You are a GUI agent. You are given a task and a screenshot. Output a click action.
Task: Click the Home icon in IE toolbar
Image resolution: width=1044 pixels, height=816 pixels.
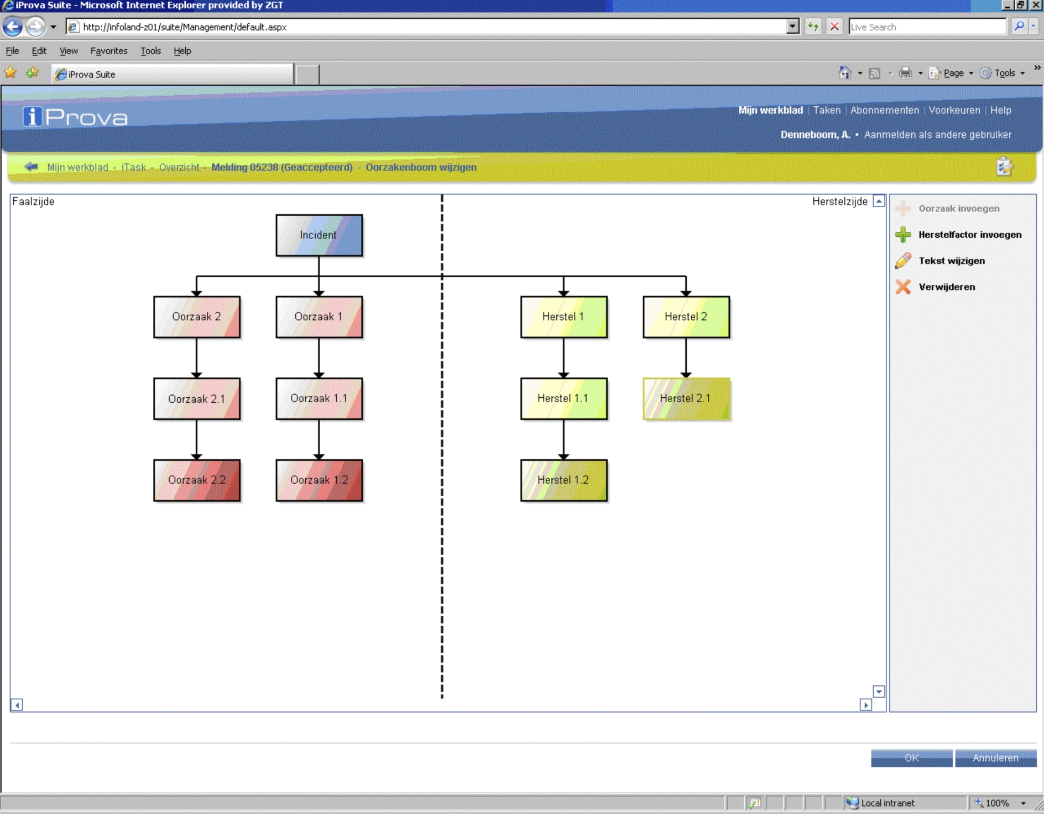point(844,73)
